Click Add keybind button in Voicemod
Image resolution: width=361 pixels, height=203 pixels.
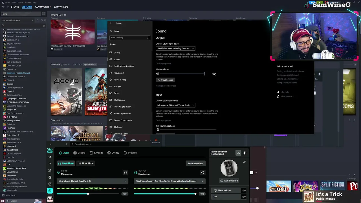coord(229,180)
